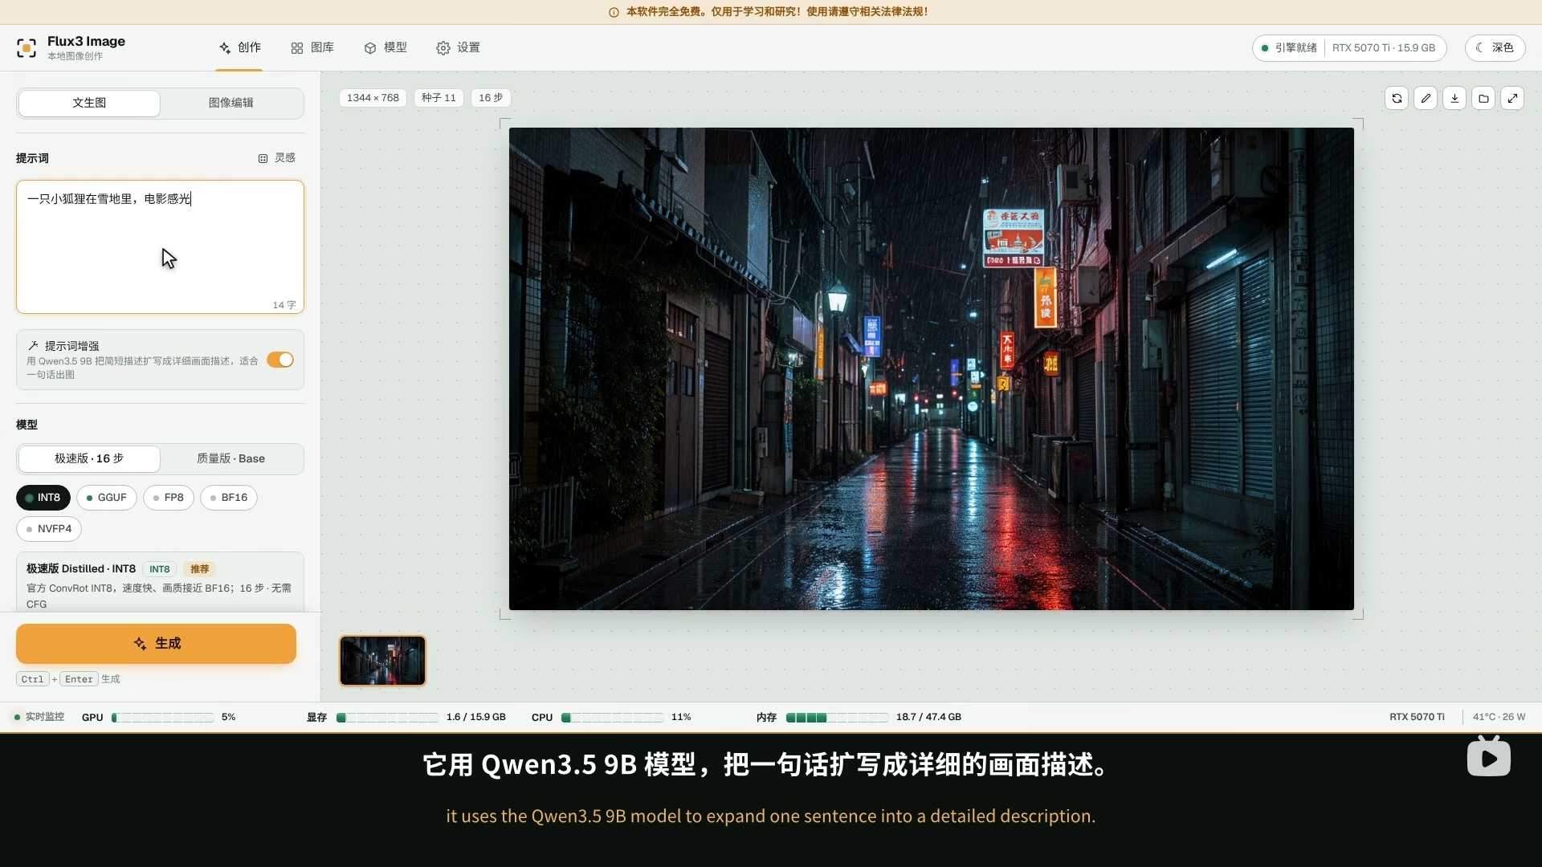This screenshot has height=867, width=1542.
Task: Click the 极速版 Distilled · INT8 model card
Action: coord(160,583)
